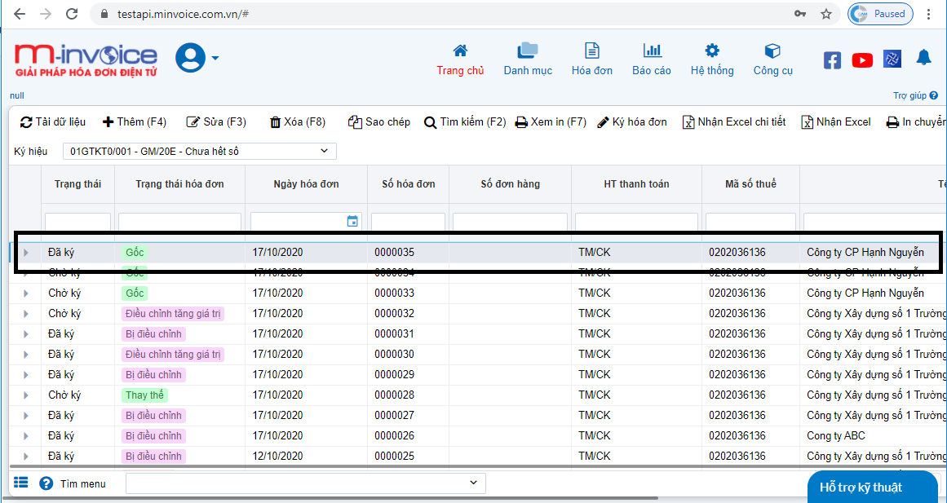Open the user account avatar menu
Image resolution: width=947 pixels, height=503 pixels.
pyautogui.click(x=197, y=58)
